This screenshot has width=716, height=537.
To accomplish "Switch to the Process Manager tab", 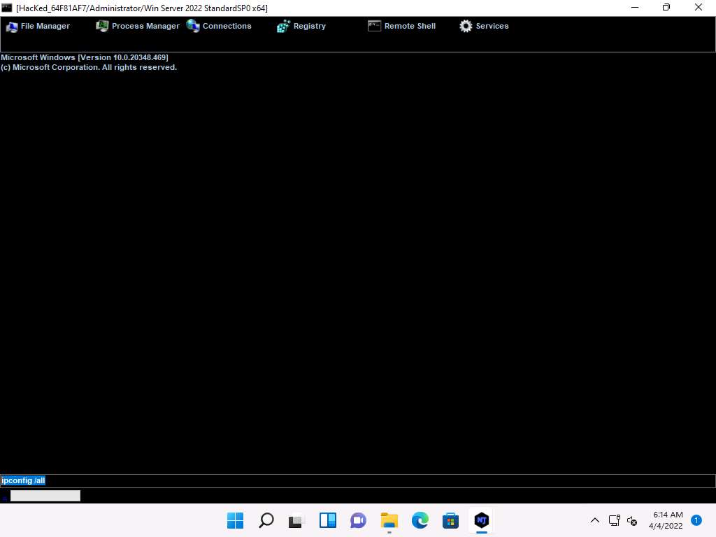I will pos(138,26).
